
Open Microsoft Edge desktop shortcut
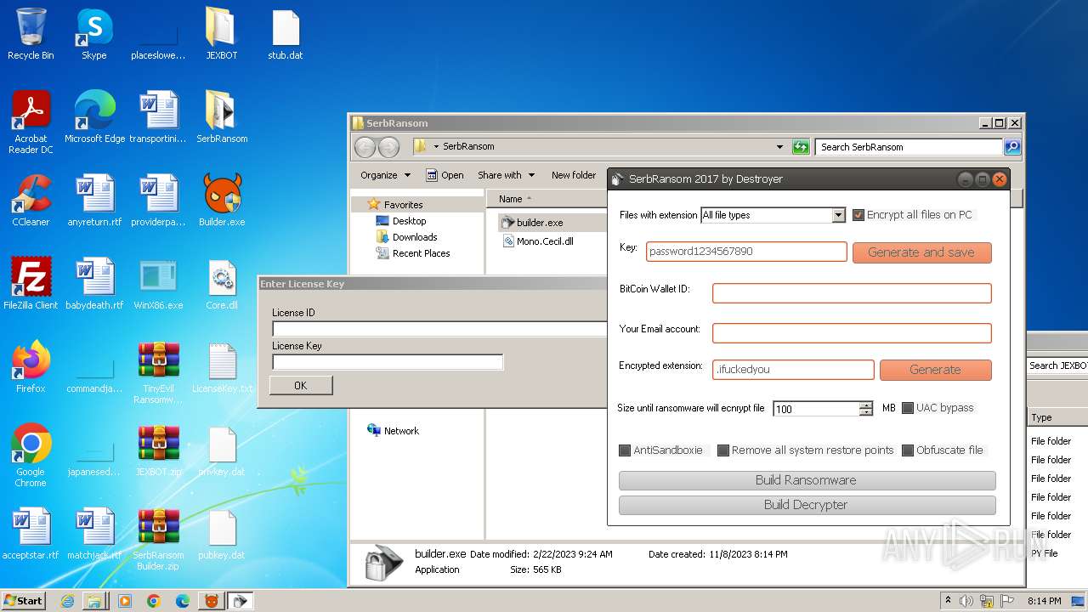coord(94,117)
